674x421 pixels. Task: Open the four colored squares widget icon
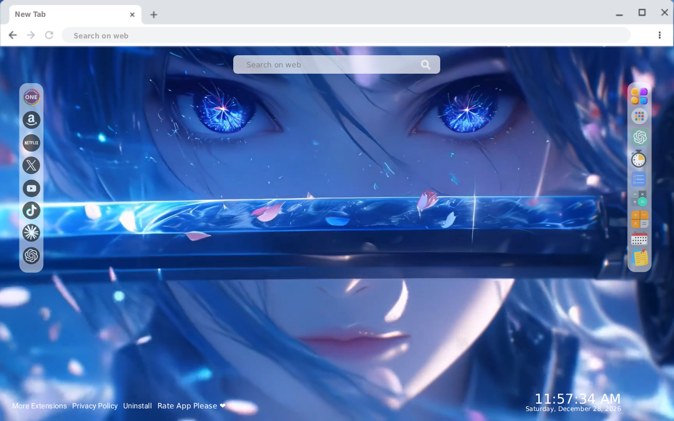pyautogui.click(x=639, y=96)
